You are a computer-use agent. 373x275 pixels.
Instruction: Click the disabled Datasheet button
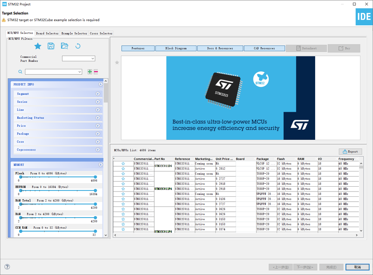point(307,48)
